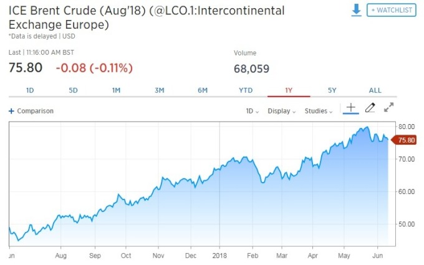This screenshot has width=424, height=265.
Task: Click the chart peak near late May
Action: (367, 127)
